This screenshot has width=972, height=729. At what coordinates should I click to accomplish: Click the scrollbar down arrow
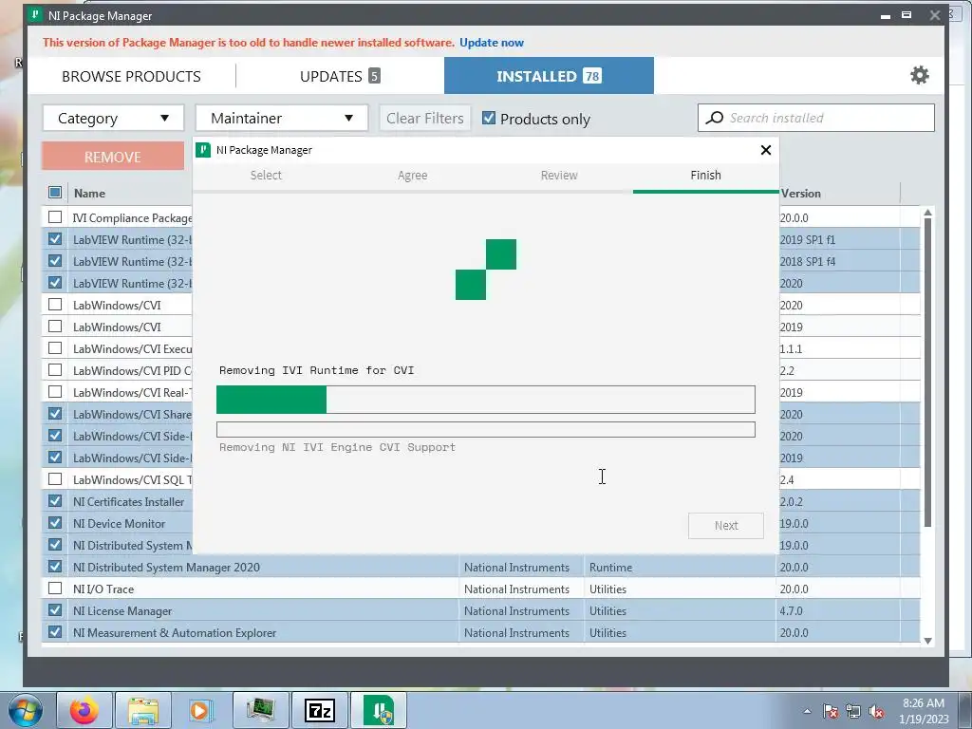coord(927,641)
